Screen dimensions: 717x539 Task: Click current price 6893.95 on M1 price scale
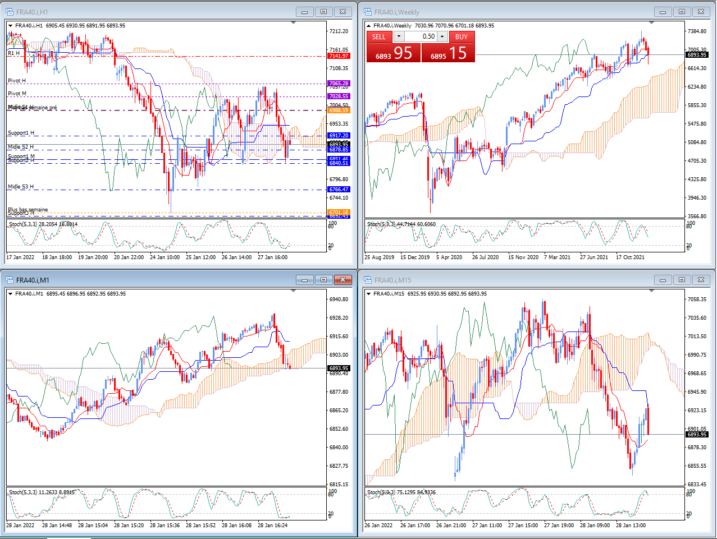(x=339, y=368)
